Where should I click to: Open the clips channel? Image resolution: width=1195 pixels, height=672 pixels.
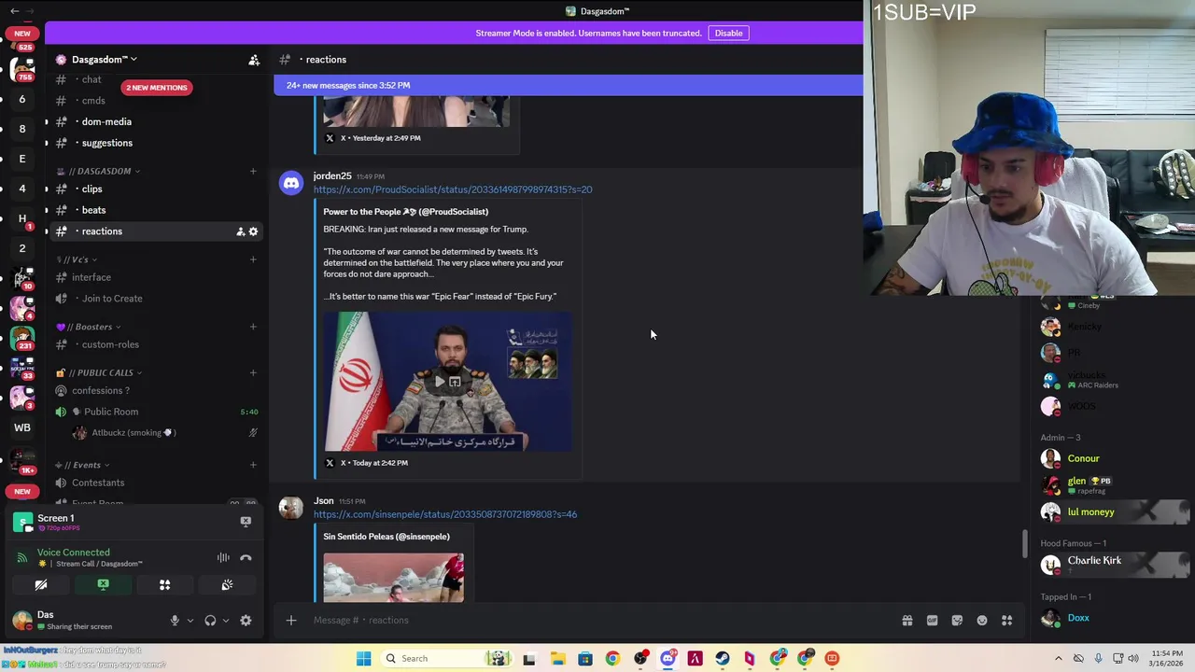pos(91,189)
